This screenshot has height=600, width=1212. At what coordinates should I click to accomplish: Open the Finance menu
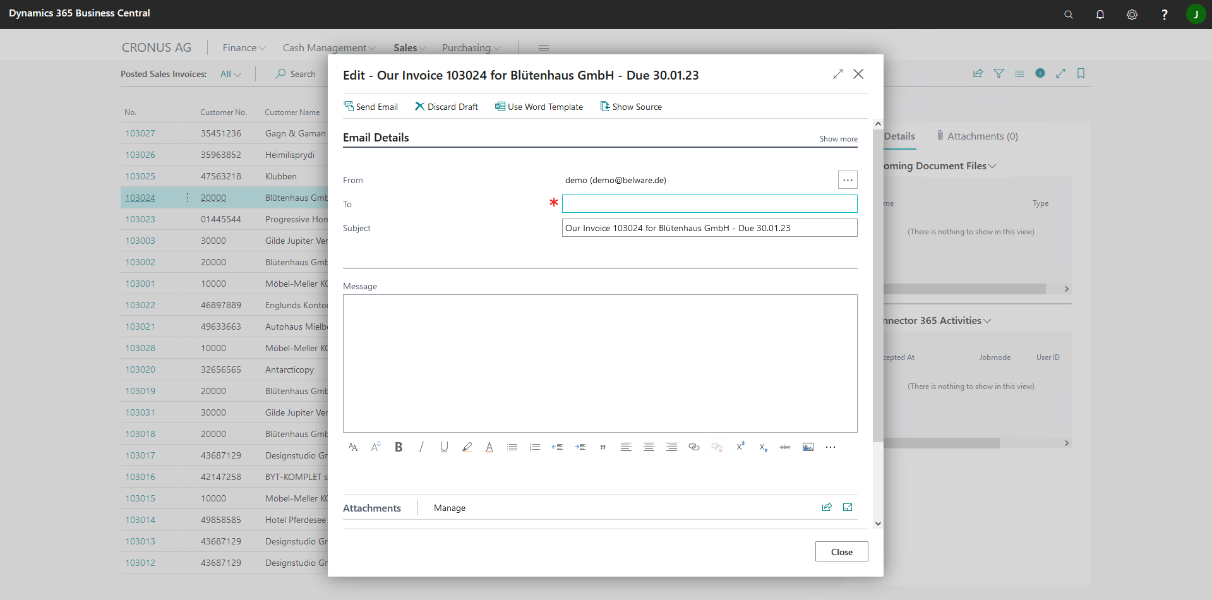pos(244,48)
